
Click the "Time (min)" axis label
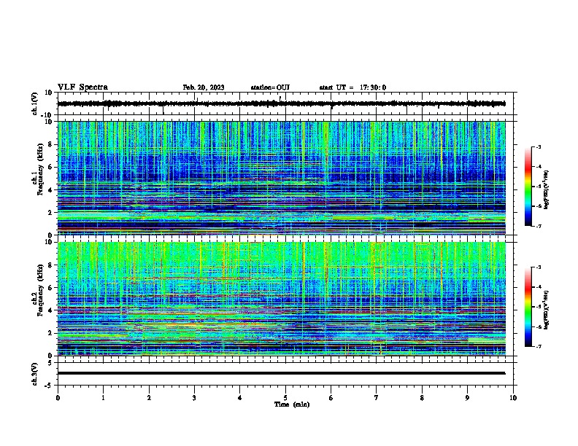tap(292, 404)
